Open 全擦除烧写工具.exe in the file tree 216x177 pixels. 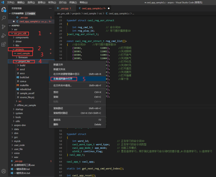[24, 165]
